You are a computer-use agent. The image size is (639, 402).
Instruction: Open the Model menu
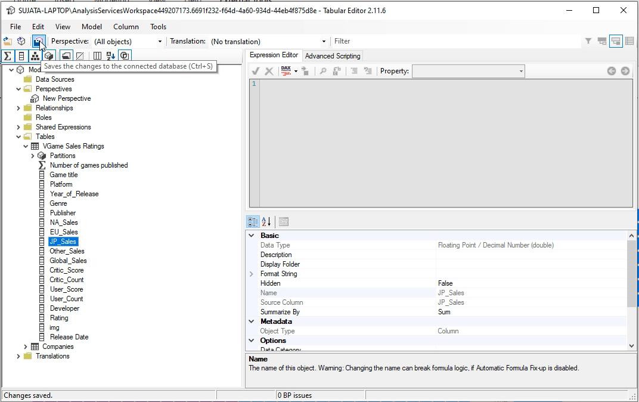pyautogui.click(x=92, y=27)
